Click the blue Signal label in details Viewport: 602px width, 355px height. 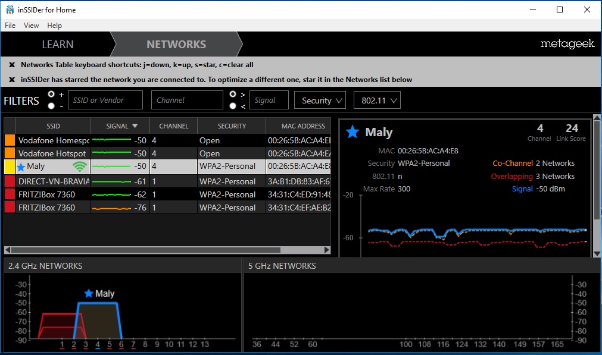point(522,189)
